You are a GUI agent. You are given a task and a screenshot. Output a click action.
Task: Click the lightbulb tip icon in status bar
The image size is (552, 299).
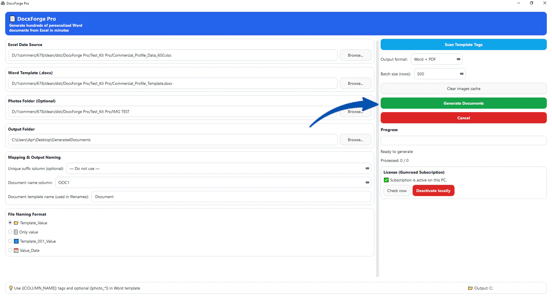click(11, 288)
